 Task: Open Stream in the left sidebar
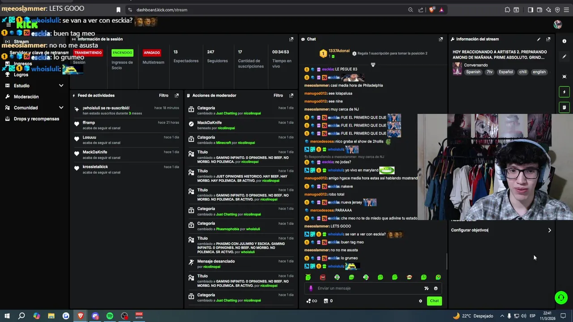pyautogui.click(x=21, y=42)
